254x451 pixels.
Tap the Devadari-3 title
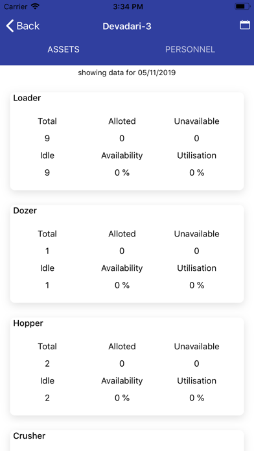pos(127,26)
